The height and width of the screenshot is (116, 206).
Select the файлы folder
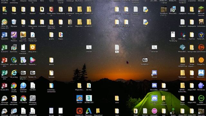coord(51,60)
